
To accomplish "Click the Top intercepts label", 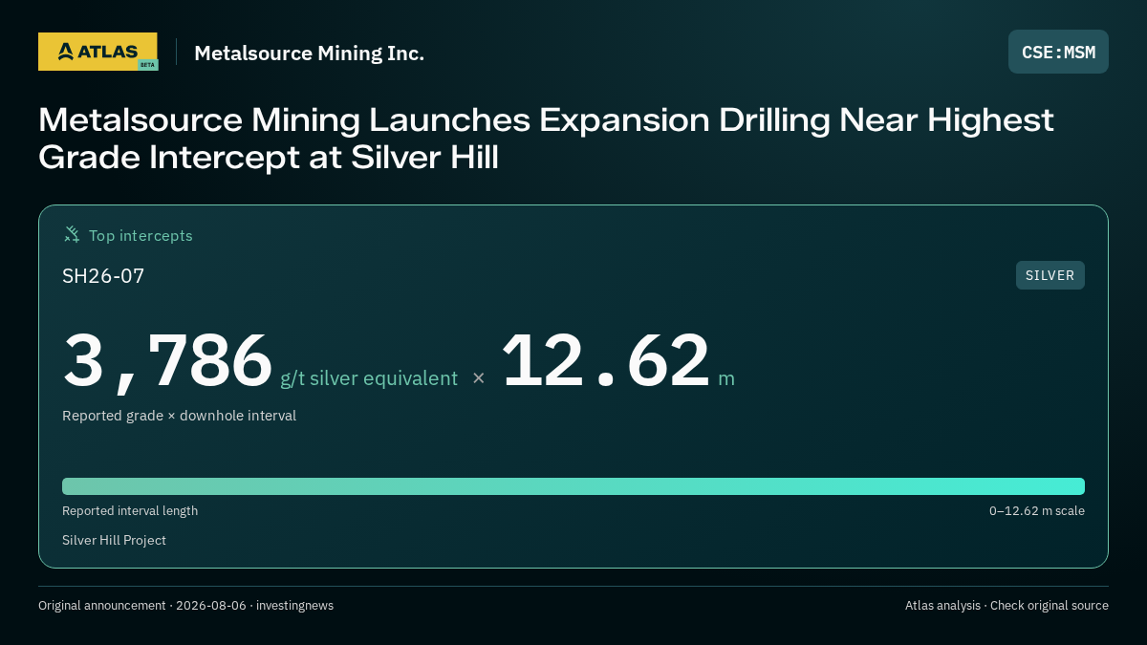I will pos(141,235).
